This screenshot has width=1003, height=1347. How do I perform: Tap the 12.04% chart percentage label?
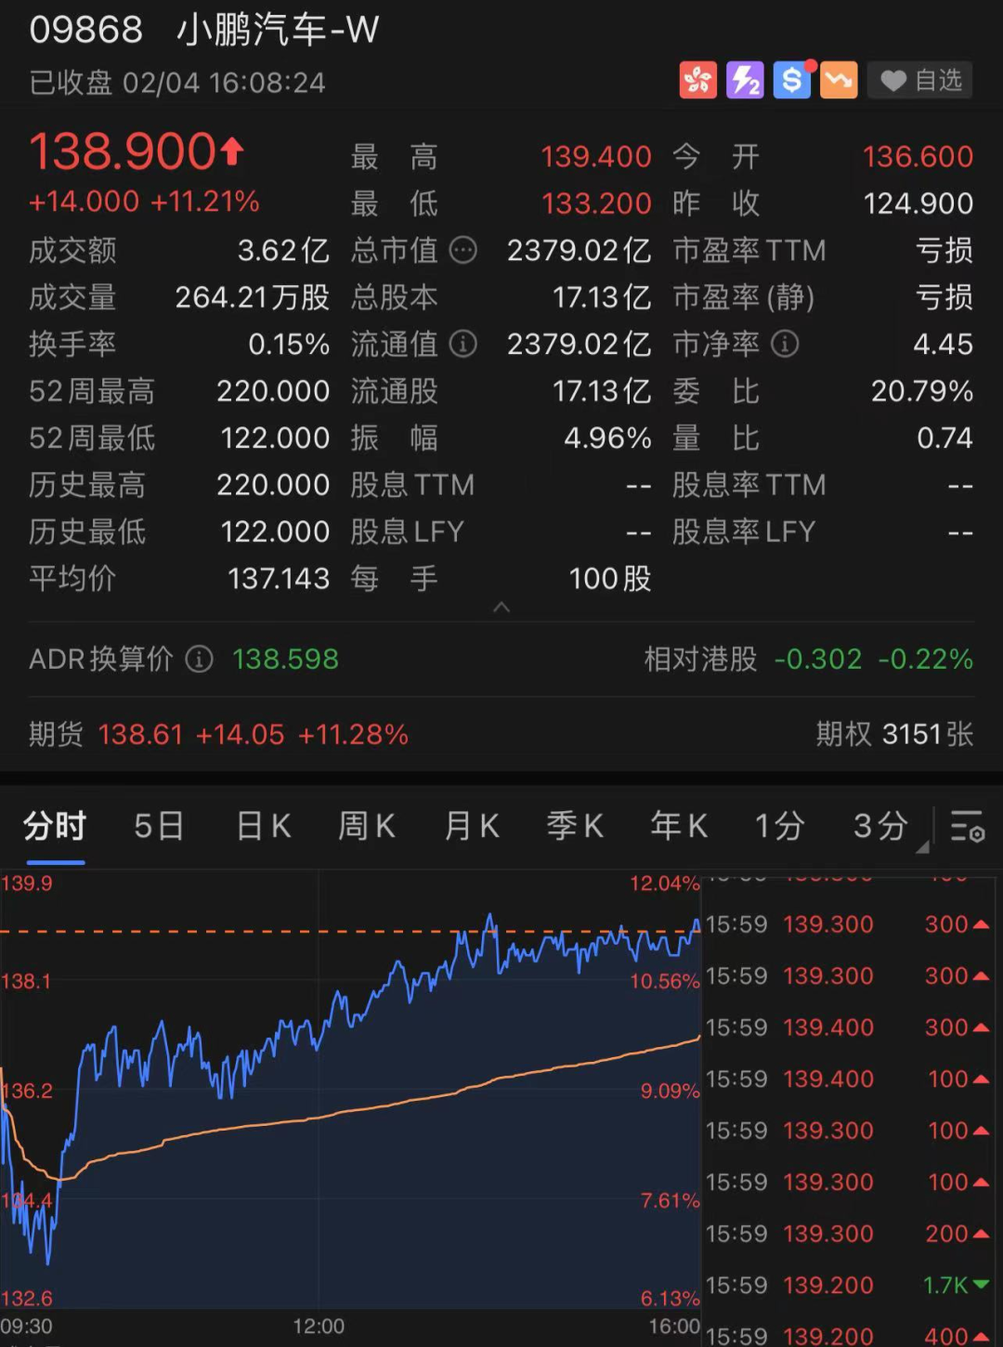(664, 883)
